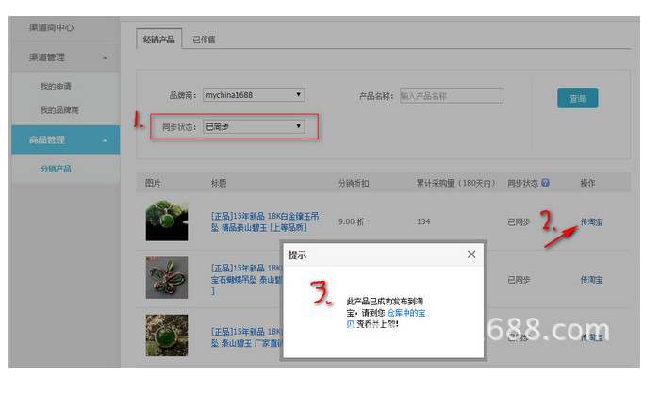Viewport: 660px width, 393px height.
Task: Focus the 产品名称 input field
Action: [452, 95]
